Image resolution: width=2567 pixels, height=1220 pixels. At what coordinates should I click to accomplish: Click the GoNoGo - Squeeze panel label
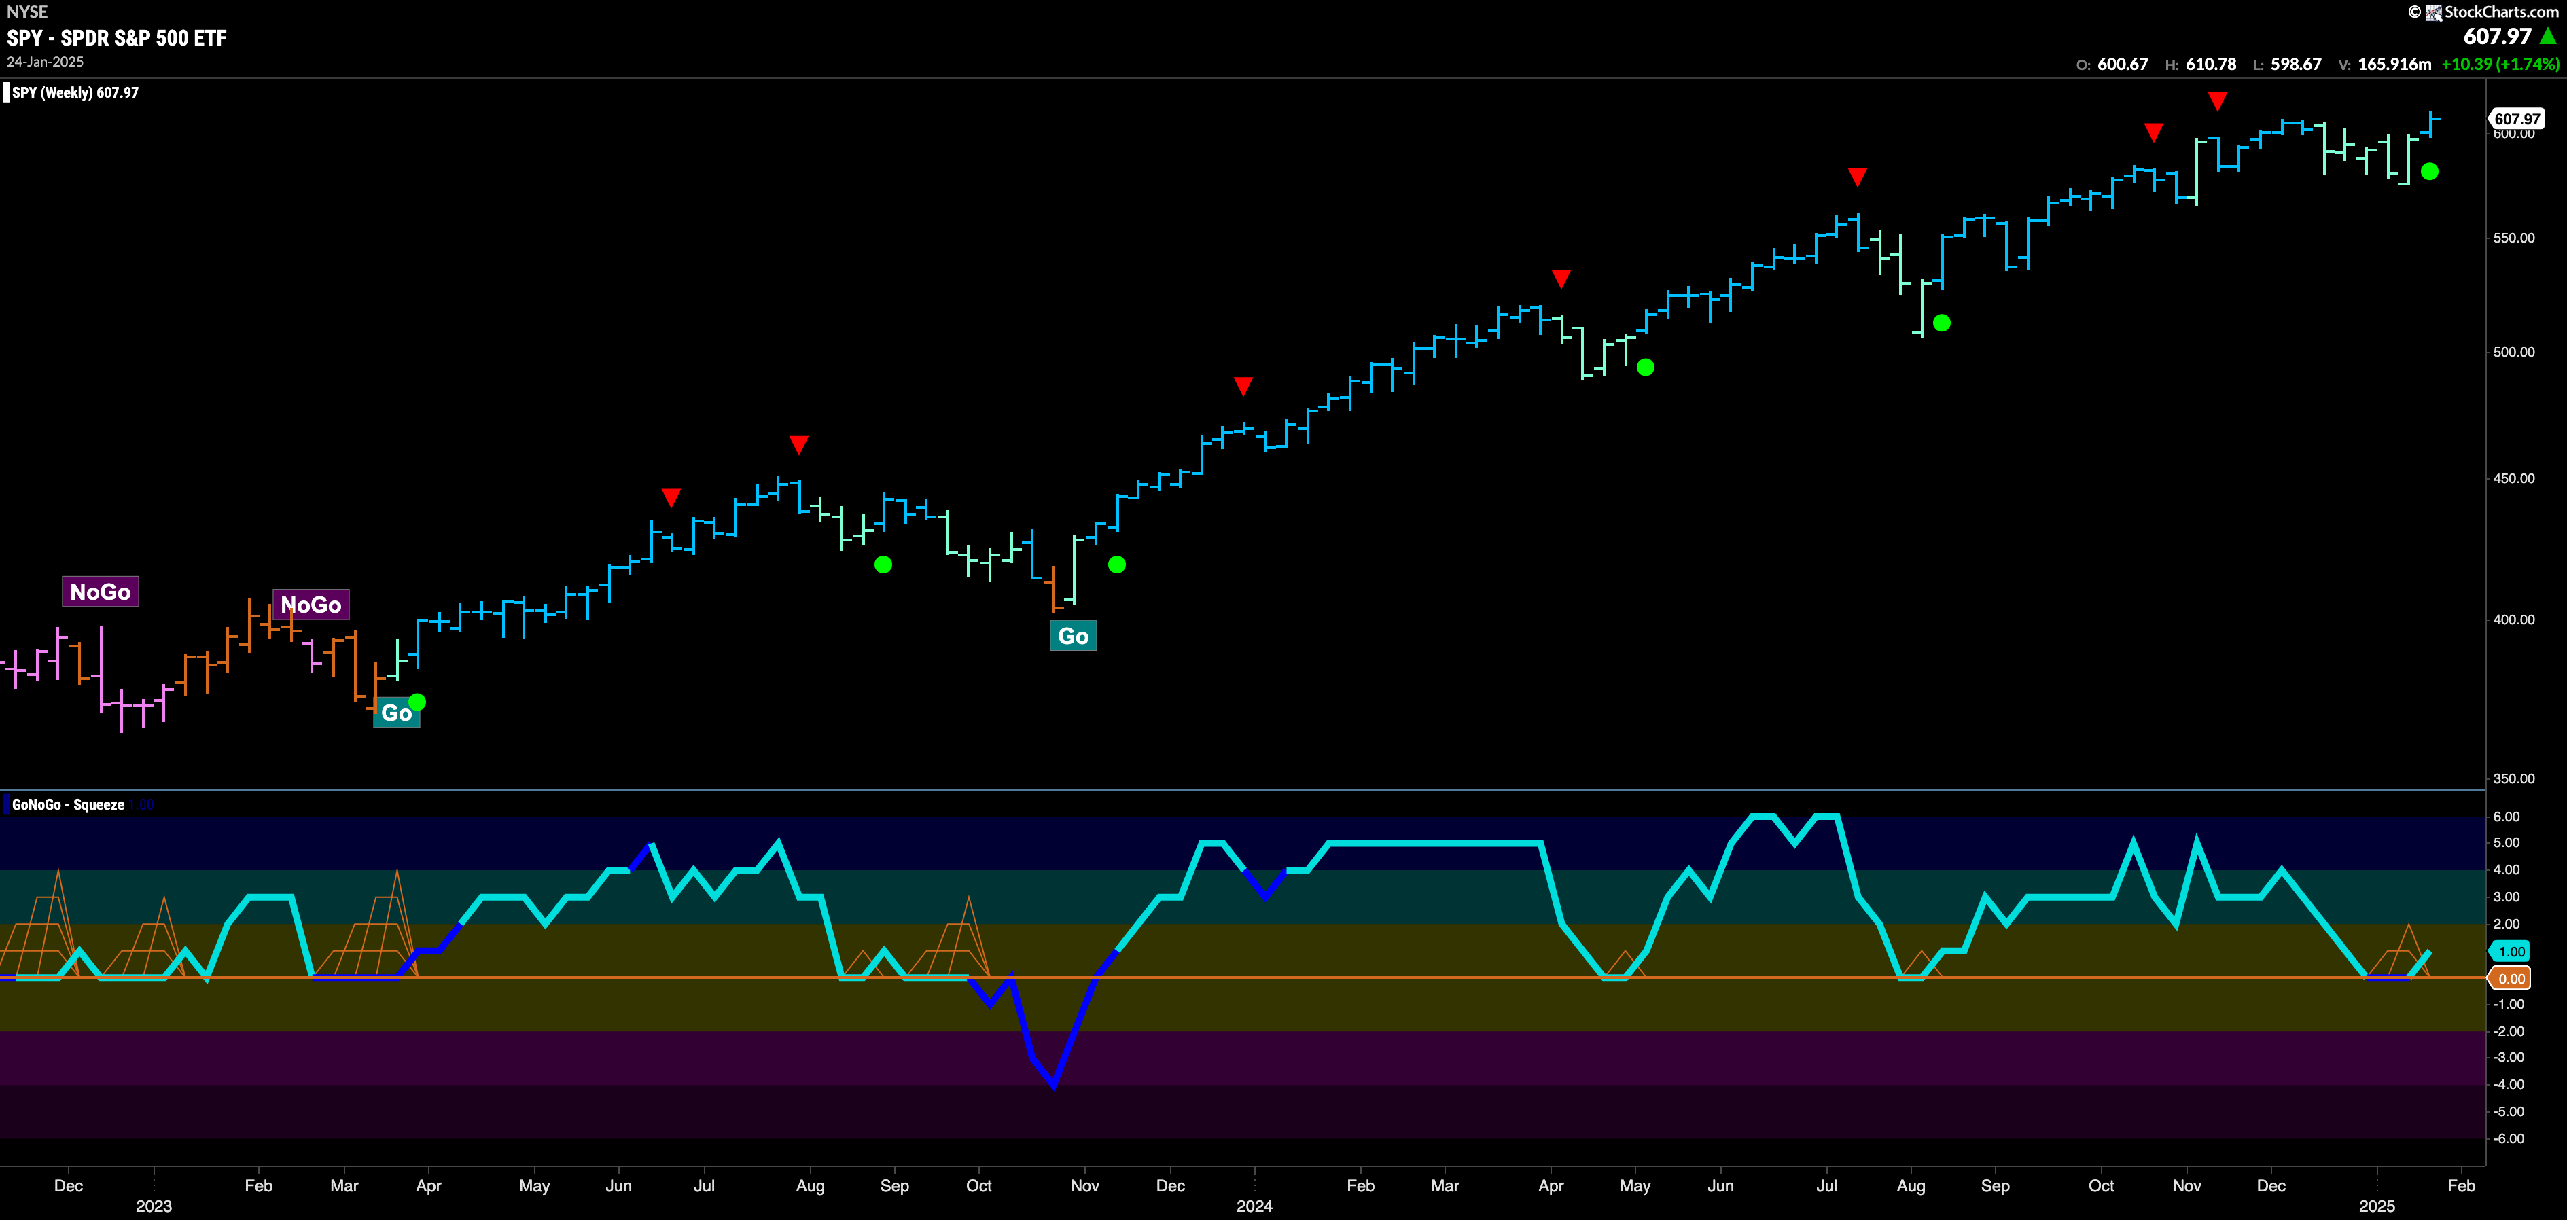(x=68, y=805)
